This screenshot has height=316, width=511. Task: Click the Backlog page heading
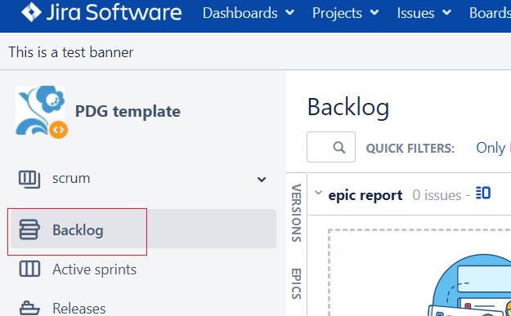click(348, 108)
